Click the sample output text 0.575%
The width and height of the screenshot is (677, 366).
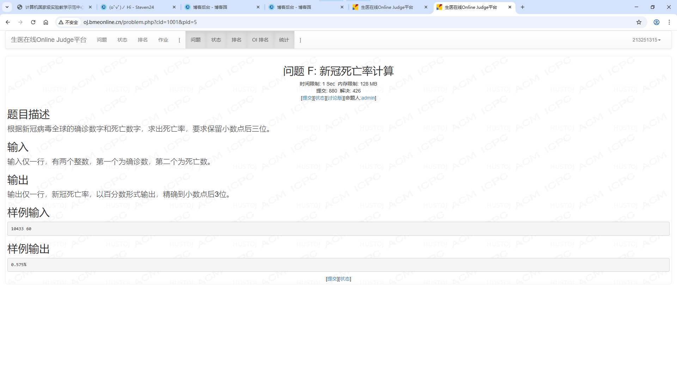point(19,265)
